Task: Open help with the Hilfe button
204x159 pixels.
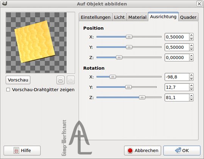Action: (22, 151)
